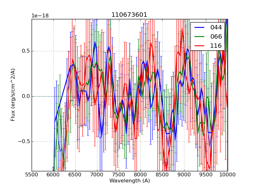Click the 1e-18 scale exponent text
The height and width of the screenshot is (190, 253).
[x=40, y=16]
